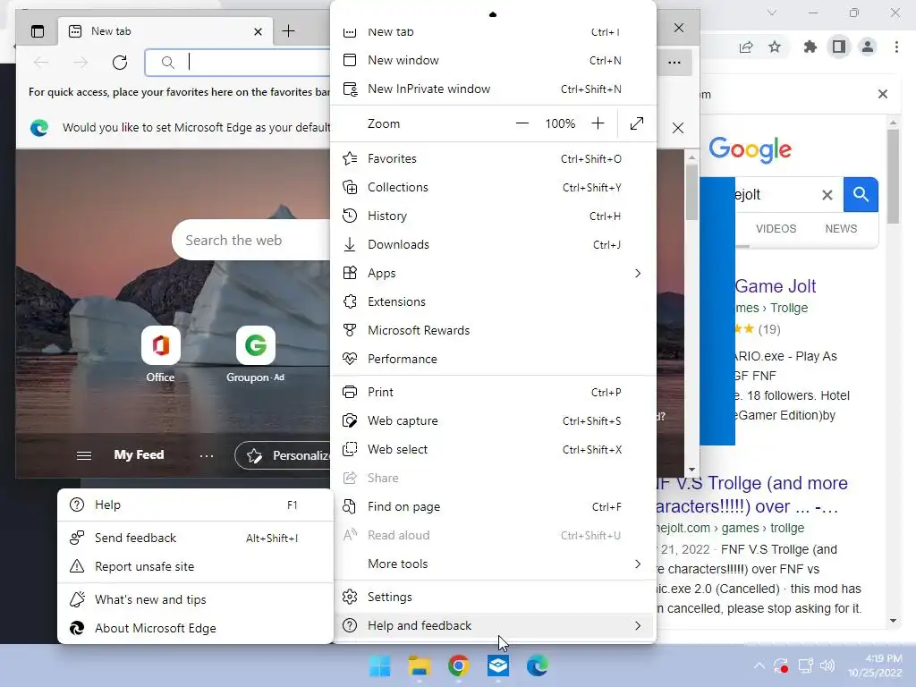Open Chrome tab search dropdown arrow
916x687 pixels.
click(x=772, y=13)
